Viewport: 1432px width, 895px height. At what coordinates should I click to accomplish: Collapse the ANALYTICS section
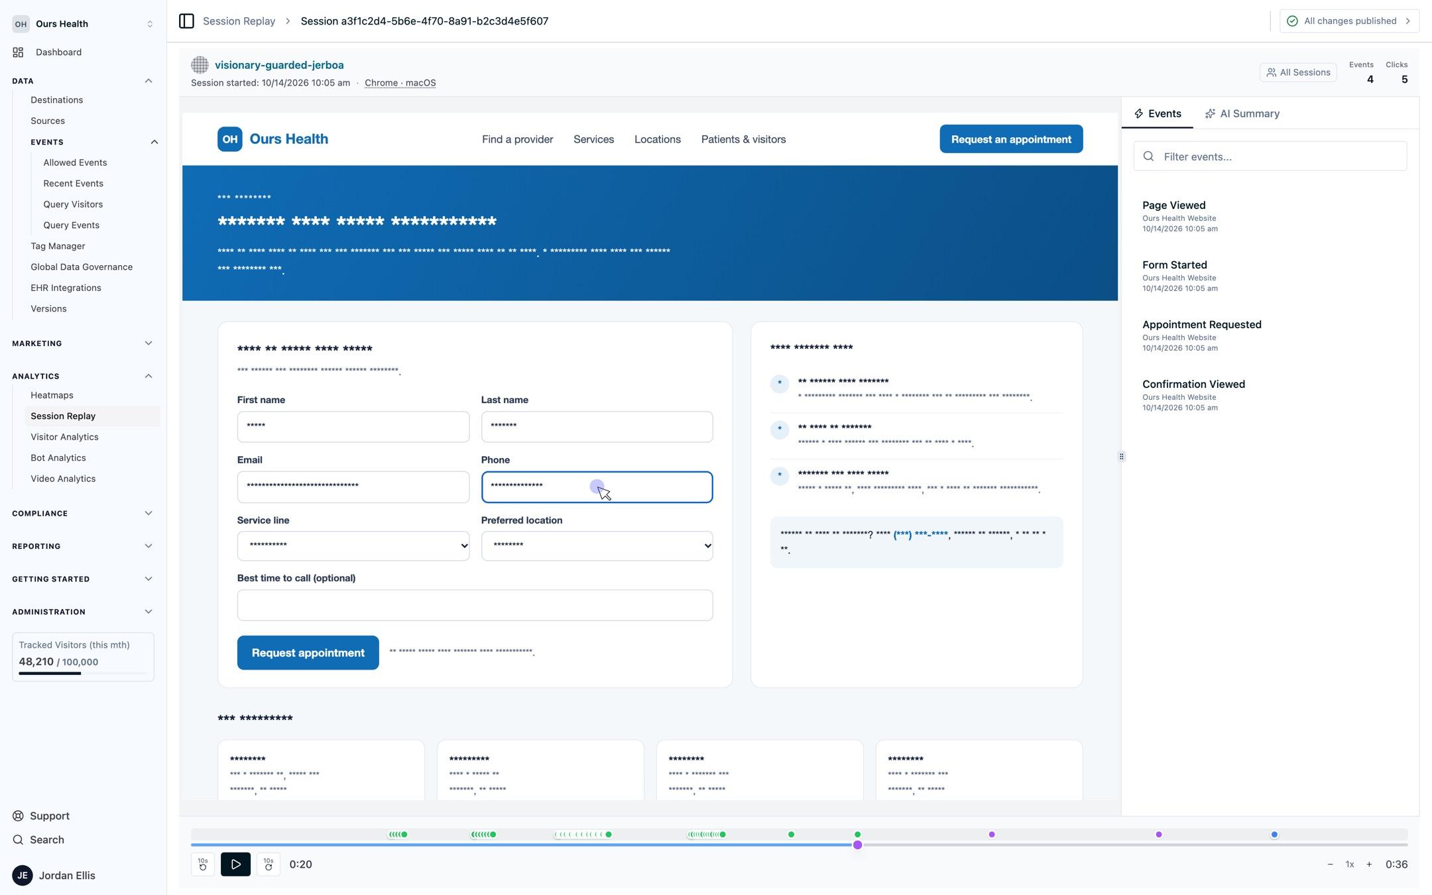point(149,376)
